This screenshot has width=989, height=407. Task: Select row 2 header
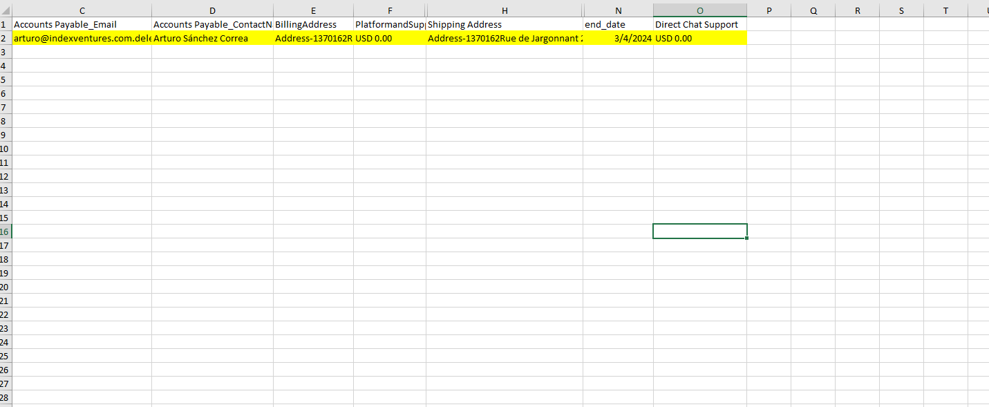pyautogui.click(x=6, y=38)
